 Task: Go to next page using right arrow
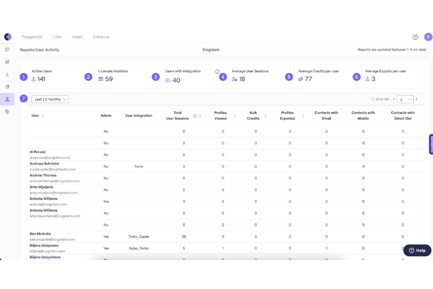click(417, 99)
